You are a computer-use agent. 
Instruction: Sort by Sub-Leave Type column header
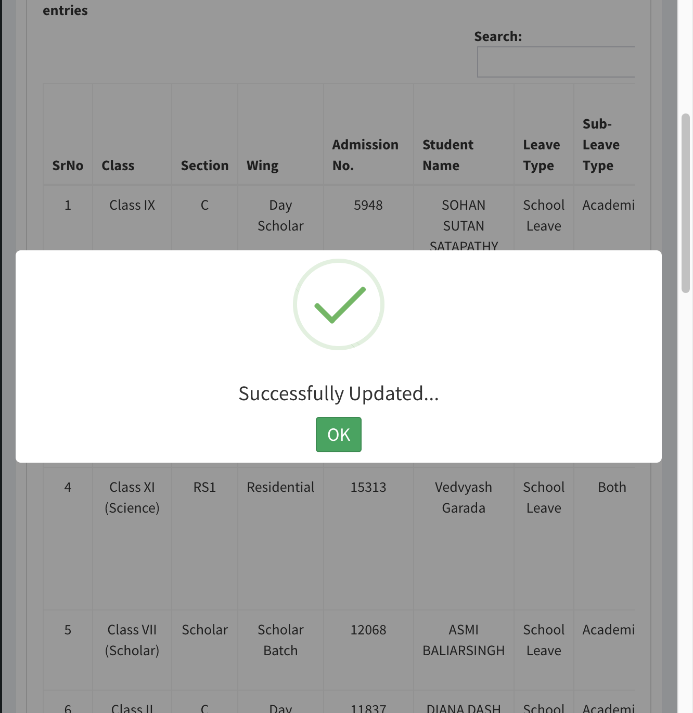(x=601, y=145)
